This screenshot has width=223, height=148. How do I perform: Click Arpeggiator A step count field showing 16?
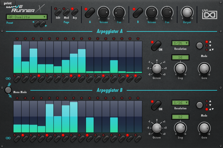[180, 57]
